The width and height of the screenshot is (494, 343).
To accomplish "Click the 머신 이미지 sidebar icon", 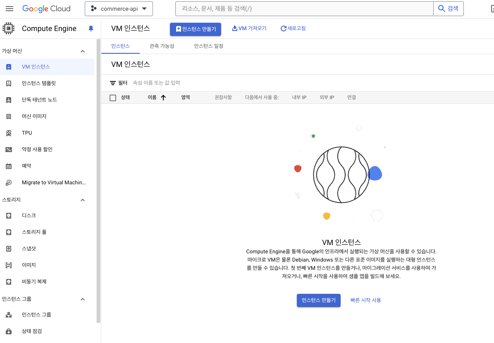I will pyautogui.click(x=9, y=116).
